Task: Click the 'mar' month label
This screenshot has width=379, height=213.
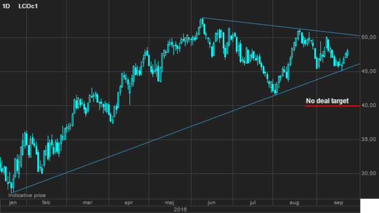Action: pyautogui.click(x=88, y=202)
